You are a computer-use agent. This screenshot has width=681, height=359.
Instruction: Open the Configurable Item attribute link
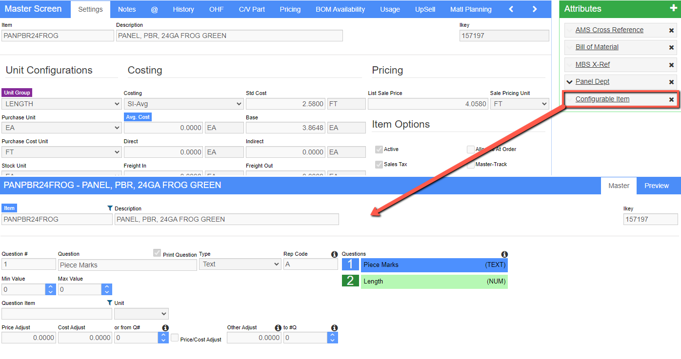[602, 99]
